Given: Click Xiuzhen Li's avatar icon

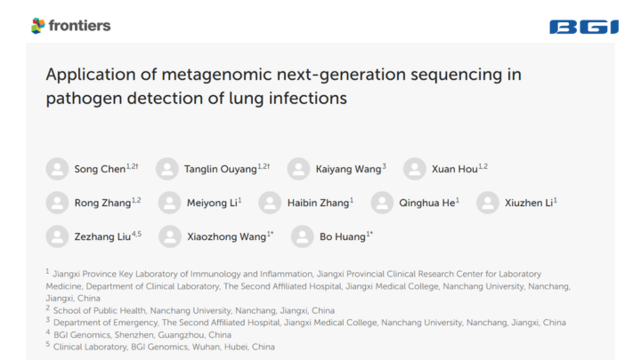Looking at the screenshot, I should pyautogui.click(x=487, y=203).
